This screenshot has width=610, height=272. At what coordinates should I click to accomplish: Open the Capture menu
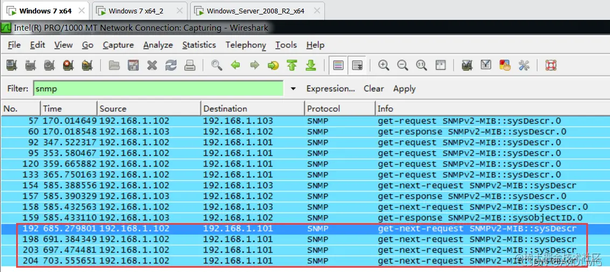[118, 45]
